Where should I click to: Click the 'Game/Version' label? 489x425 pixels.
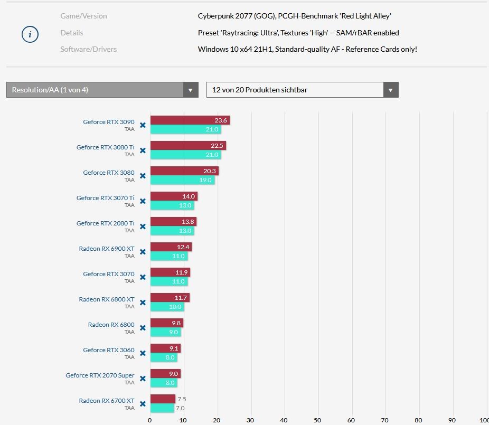tap(83, 16)
